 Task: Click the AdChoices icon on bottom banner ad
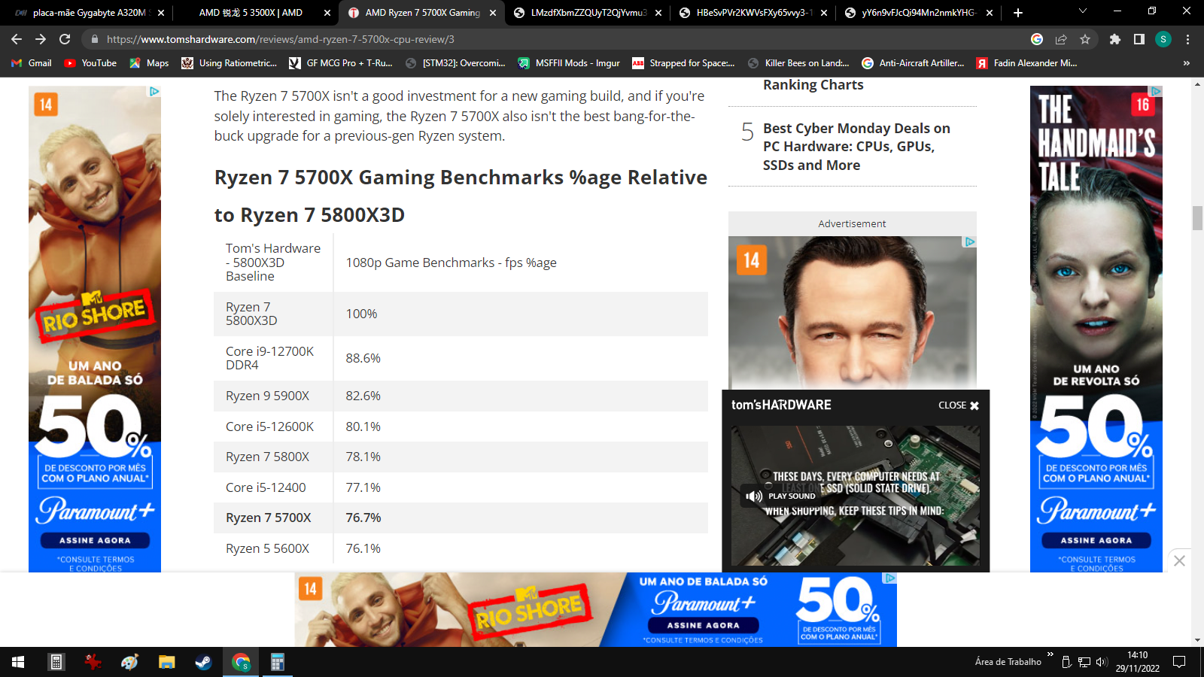point(890,578)
